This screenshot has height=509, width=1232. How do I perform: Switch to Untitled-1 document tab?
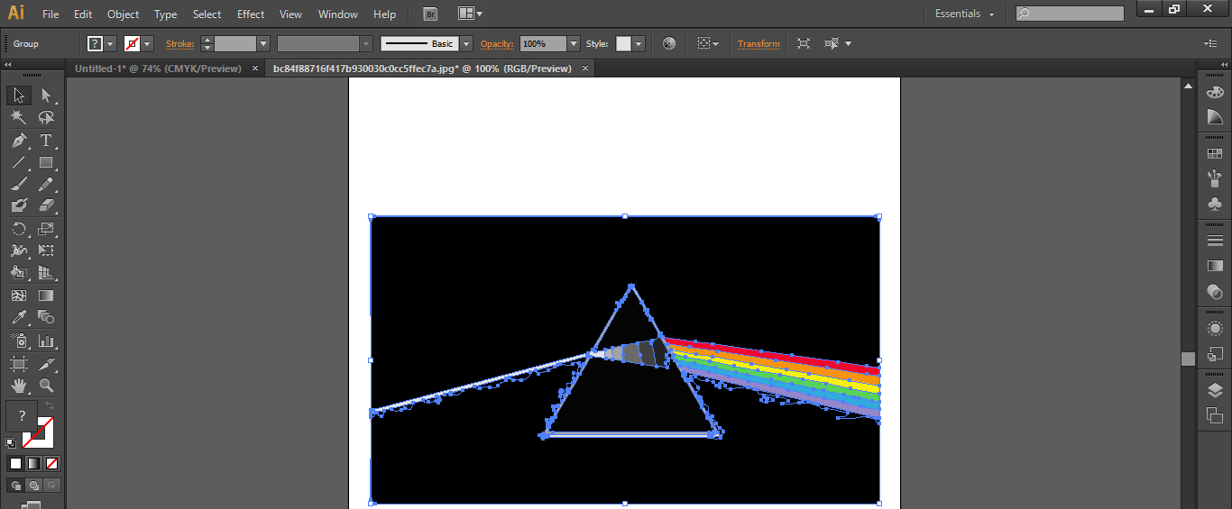coord(158,68)
